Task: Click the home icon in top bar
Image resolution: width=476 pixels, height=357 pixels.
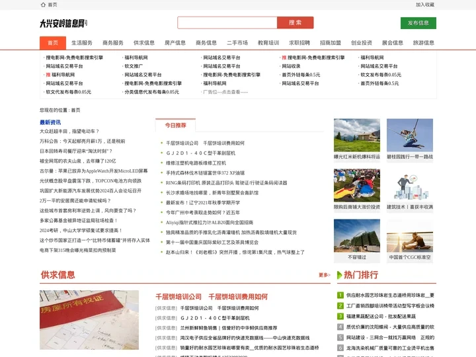Action: click(x=43, y=5)
